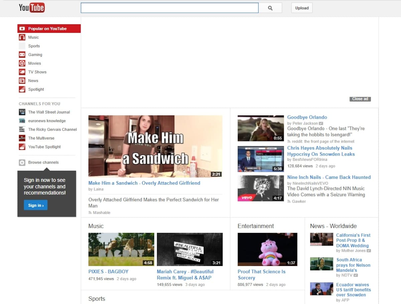This screenshot has width=401, height=304.
Task: Click the Movies film reel icon
Action: click(x=22, y=63)
